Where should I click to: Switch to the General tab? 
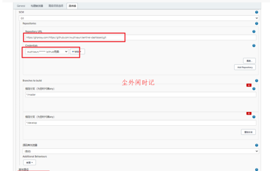point(21,6)
